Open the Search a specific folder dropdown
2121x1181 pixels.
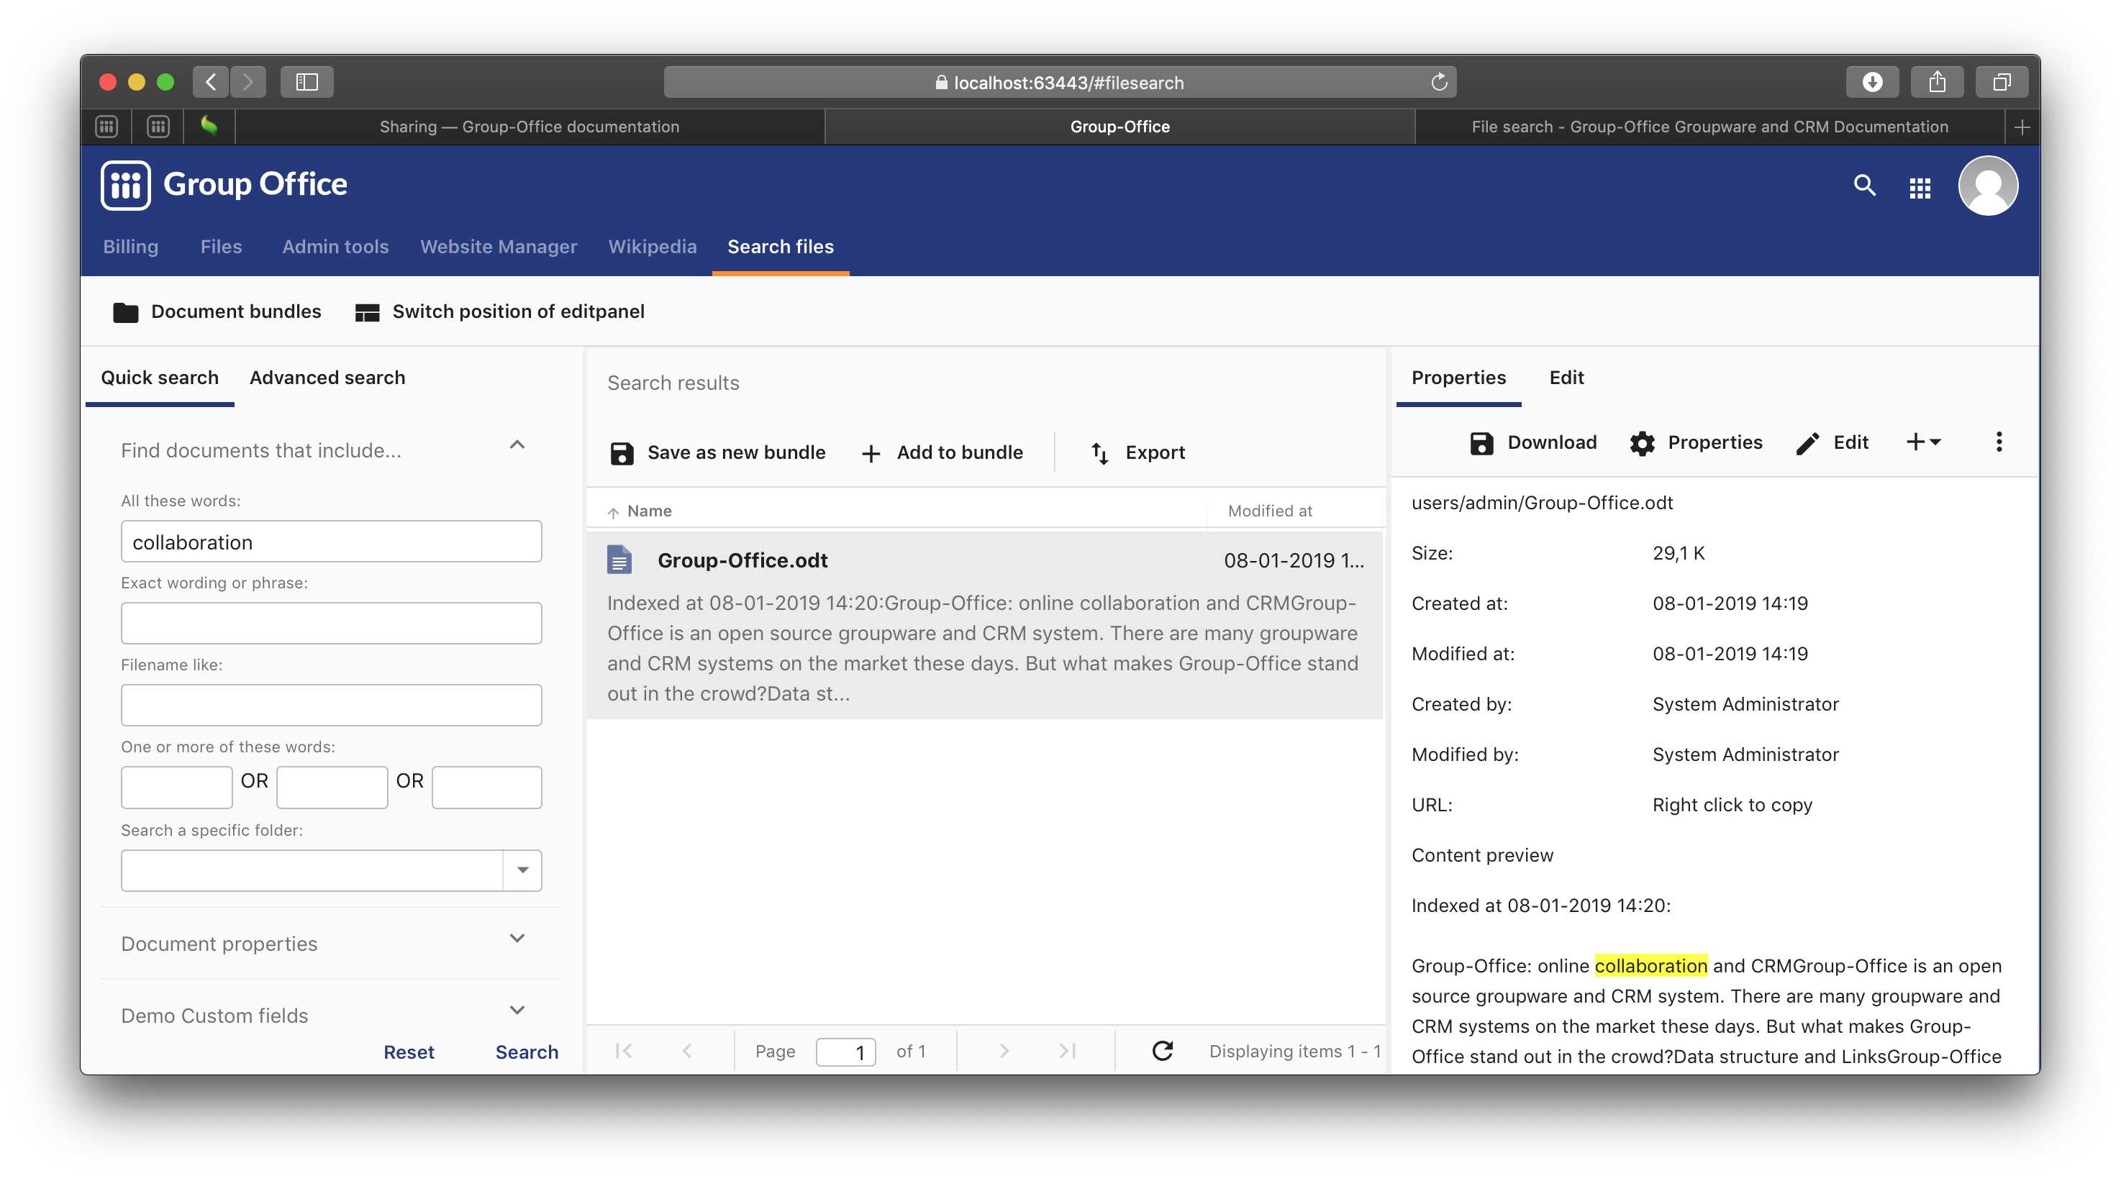(522, 870)
